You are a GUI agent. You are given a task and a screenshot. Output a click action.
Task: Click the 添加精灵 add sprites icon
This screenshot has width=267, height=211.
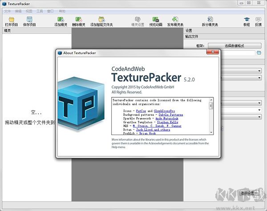(61, 19)
